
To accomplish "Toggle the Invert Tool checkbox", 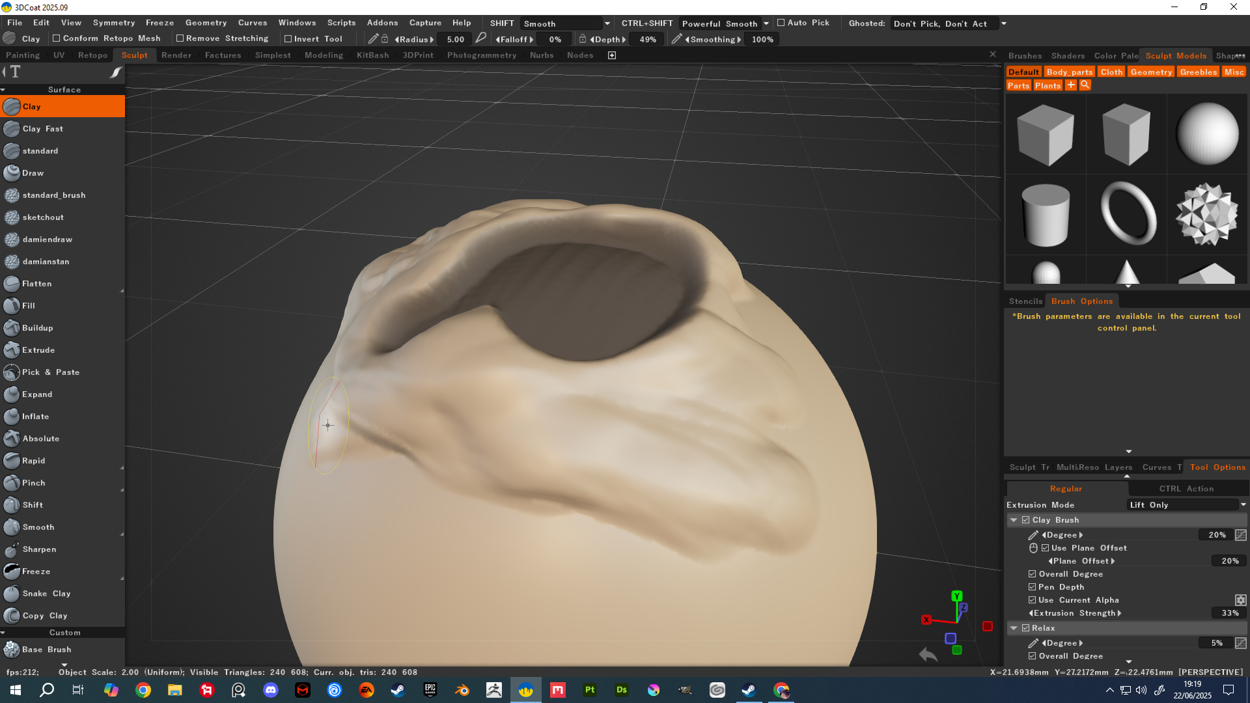I will pos(288,39).
